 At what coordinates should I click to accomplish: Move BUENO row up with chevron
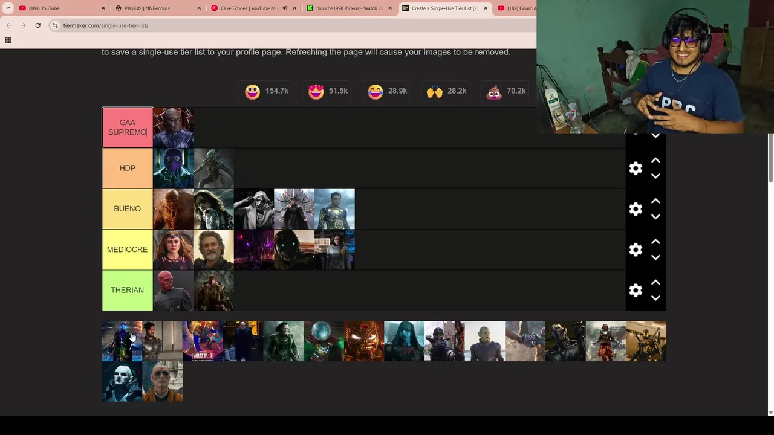[655, 201]
